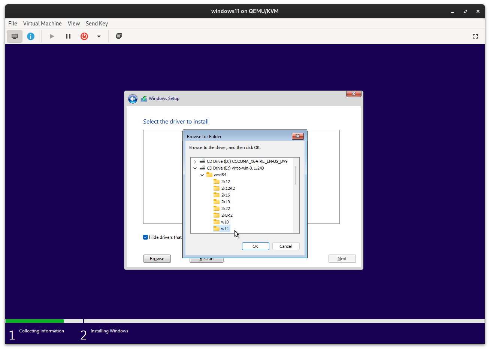Click the Rescan button
Viewport: 490px width, 350px height.
click(206, 260)
